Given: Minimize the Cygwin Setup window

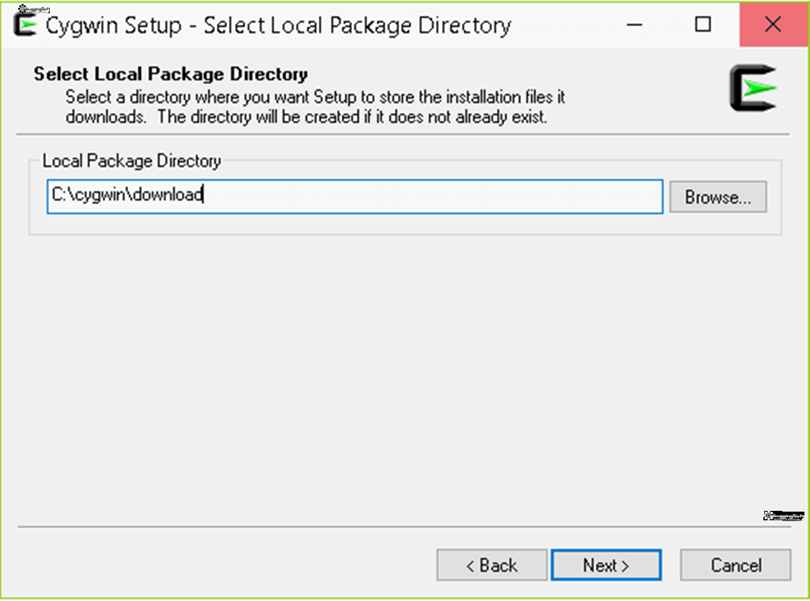Looking at the screenshot, I should click(634, 25).
